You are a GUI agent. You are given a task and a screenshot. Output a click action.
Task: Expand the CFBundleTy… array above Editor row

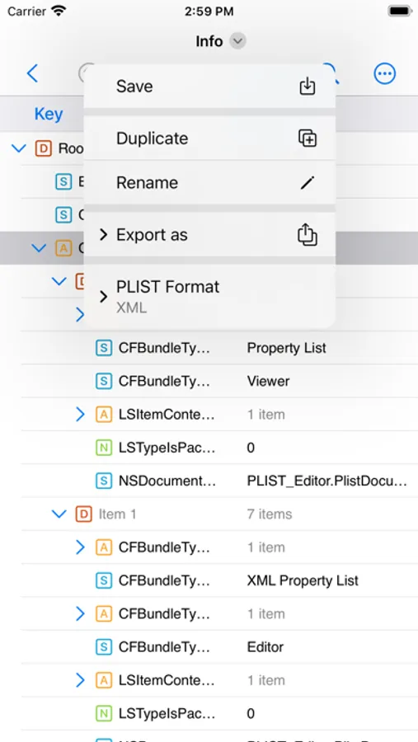[x=80, y=613]
